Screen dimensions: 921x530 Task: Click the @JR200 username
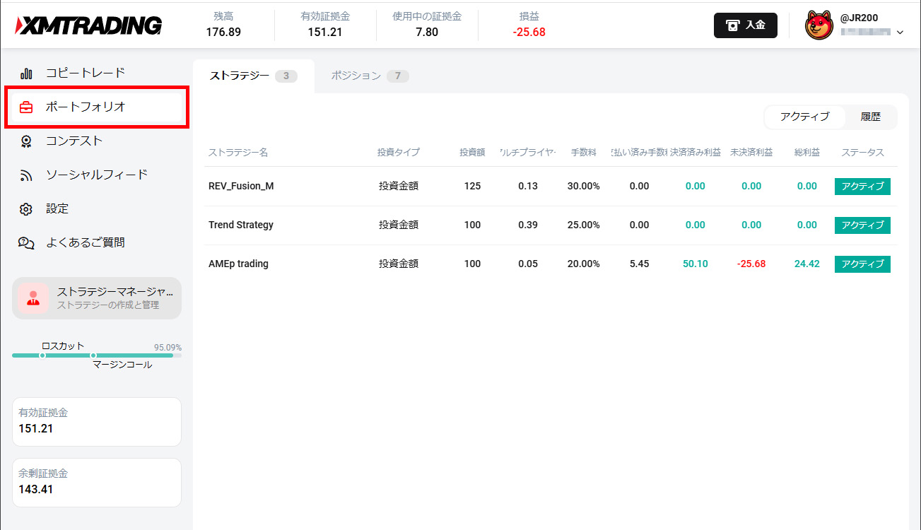tap(860, 18)
